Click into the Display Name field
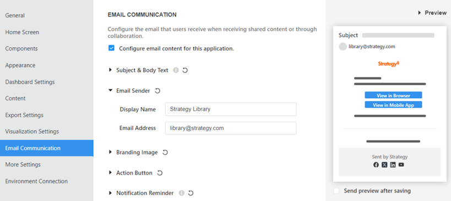Screen dimensions: 451x201 click(x=231, y=109)
